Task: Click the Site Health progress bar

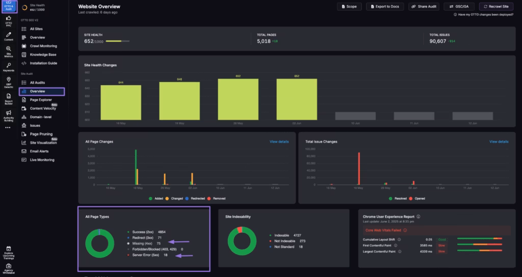Action: [x=114, y=41]
